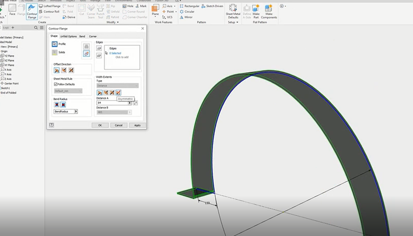Open the Default_mm sheet metal rule dropdown
Viewport: 413px width, 236px height.
pos(68,91)
